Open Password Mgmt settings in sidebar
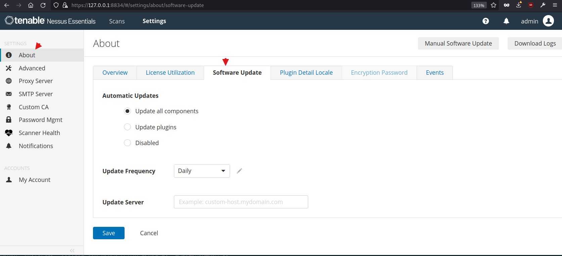 [x=40, y=120]
